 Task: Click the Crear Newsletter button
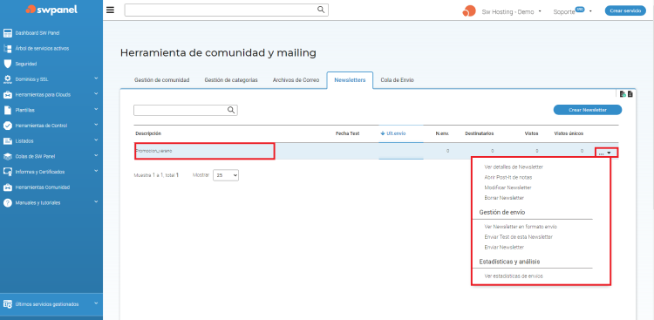point(587,110)
